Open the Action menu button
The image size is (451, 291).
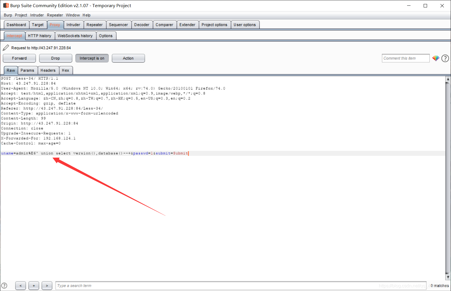(x=128, y=58)
